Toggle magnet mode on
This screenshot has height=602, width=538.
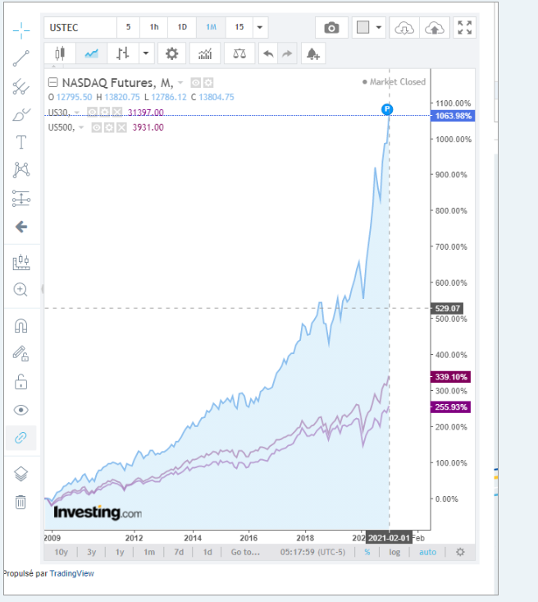coord(22,326)
